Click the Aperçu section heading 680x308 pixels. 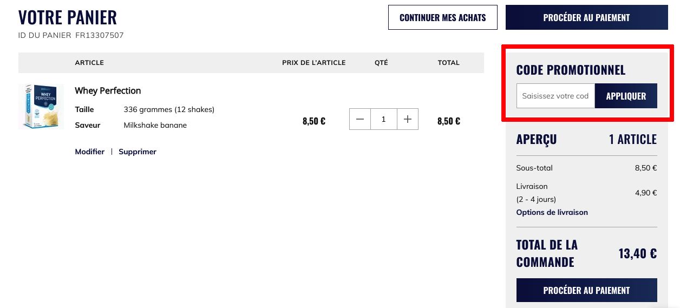537,139
